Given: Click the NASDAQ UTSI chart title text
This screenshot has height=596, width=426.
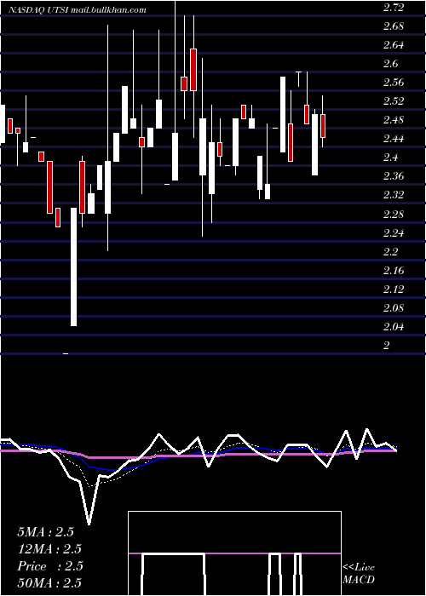Looking at the screenshot, I should 78,10.
